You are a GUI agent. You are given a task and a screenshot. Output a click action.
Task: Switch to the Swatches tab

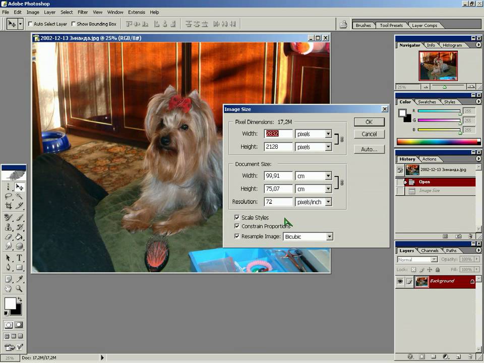point(427,101)
